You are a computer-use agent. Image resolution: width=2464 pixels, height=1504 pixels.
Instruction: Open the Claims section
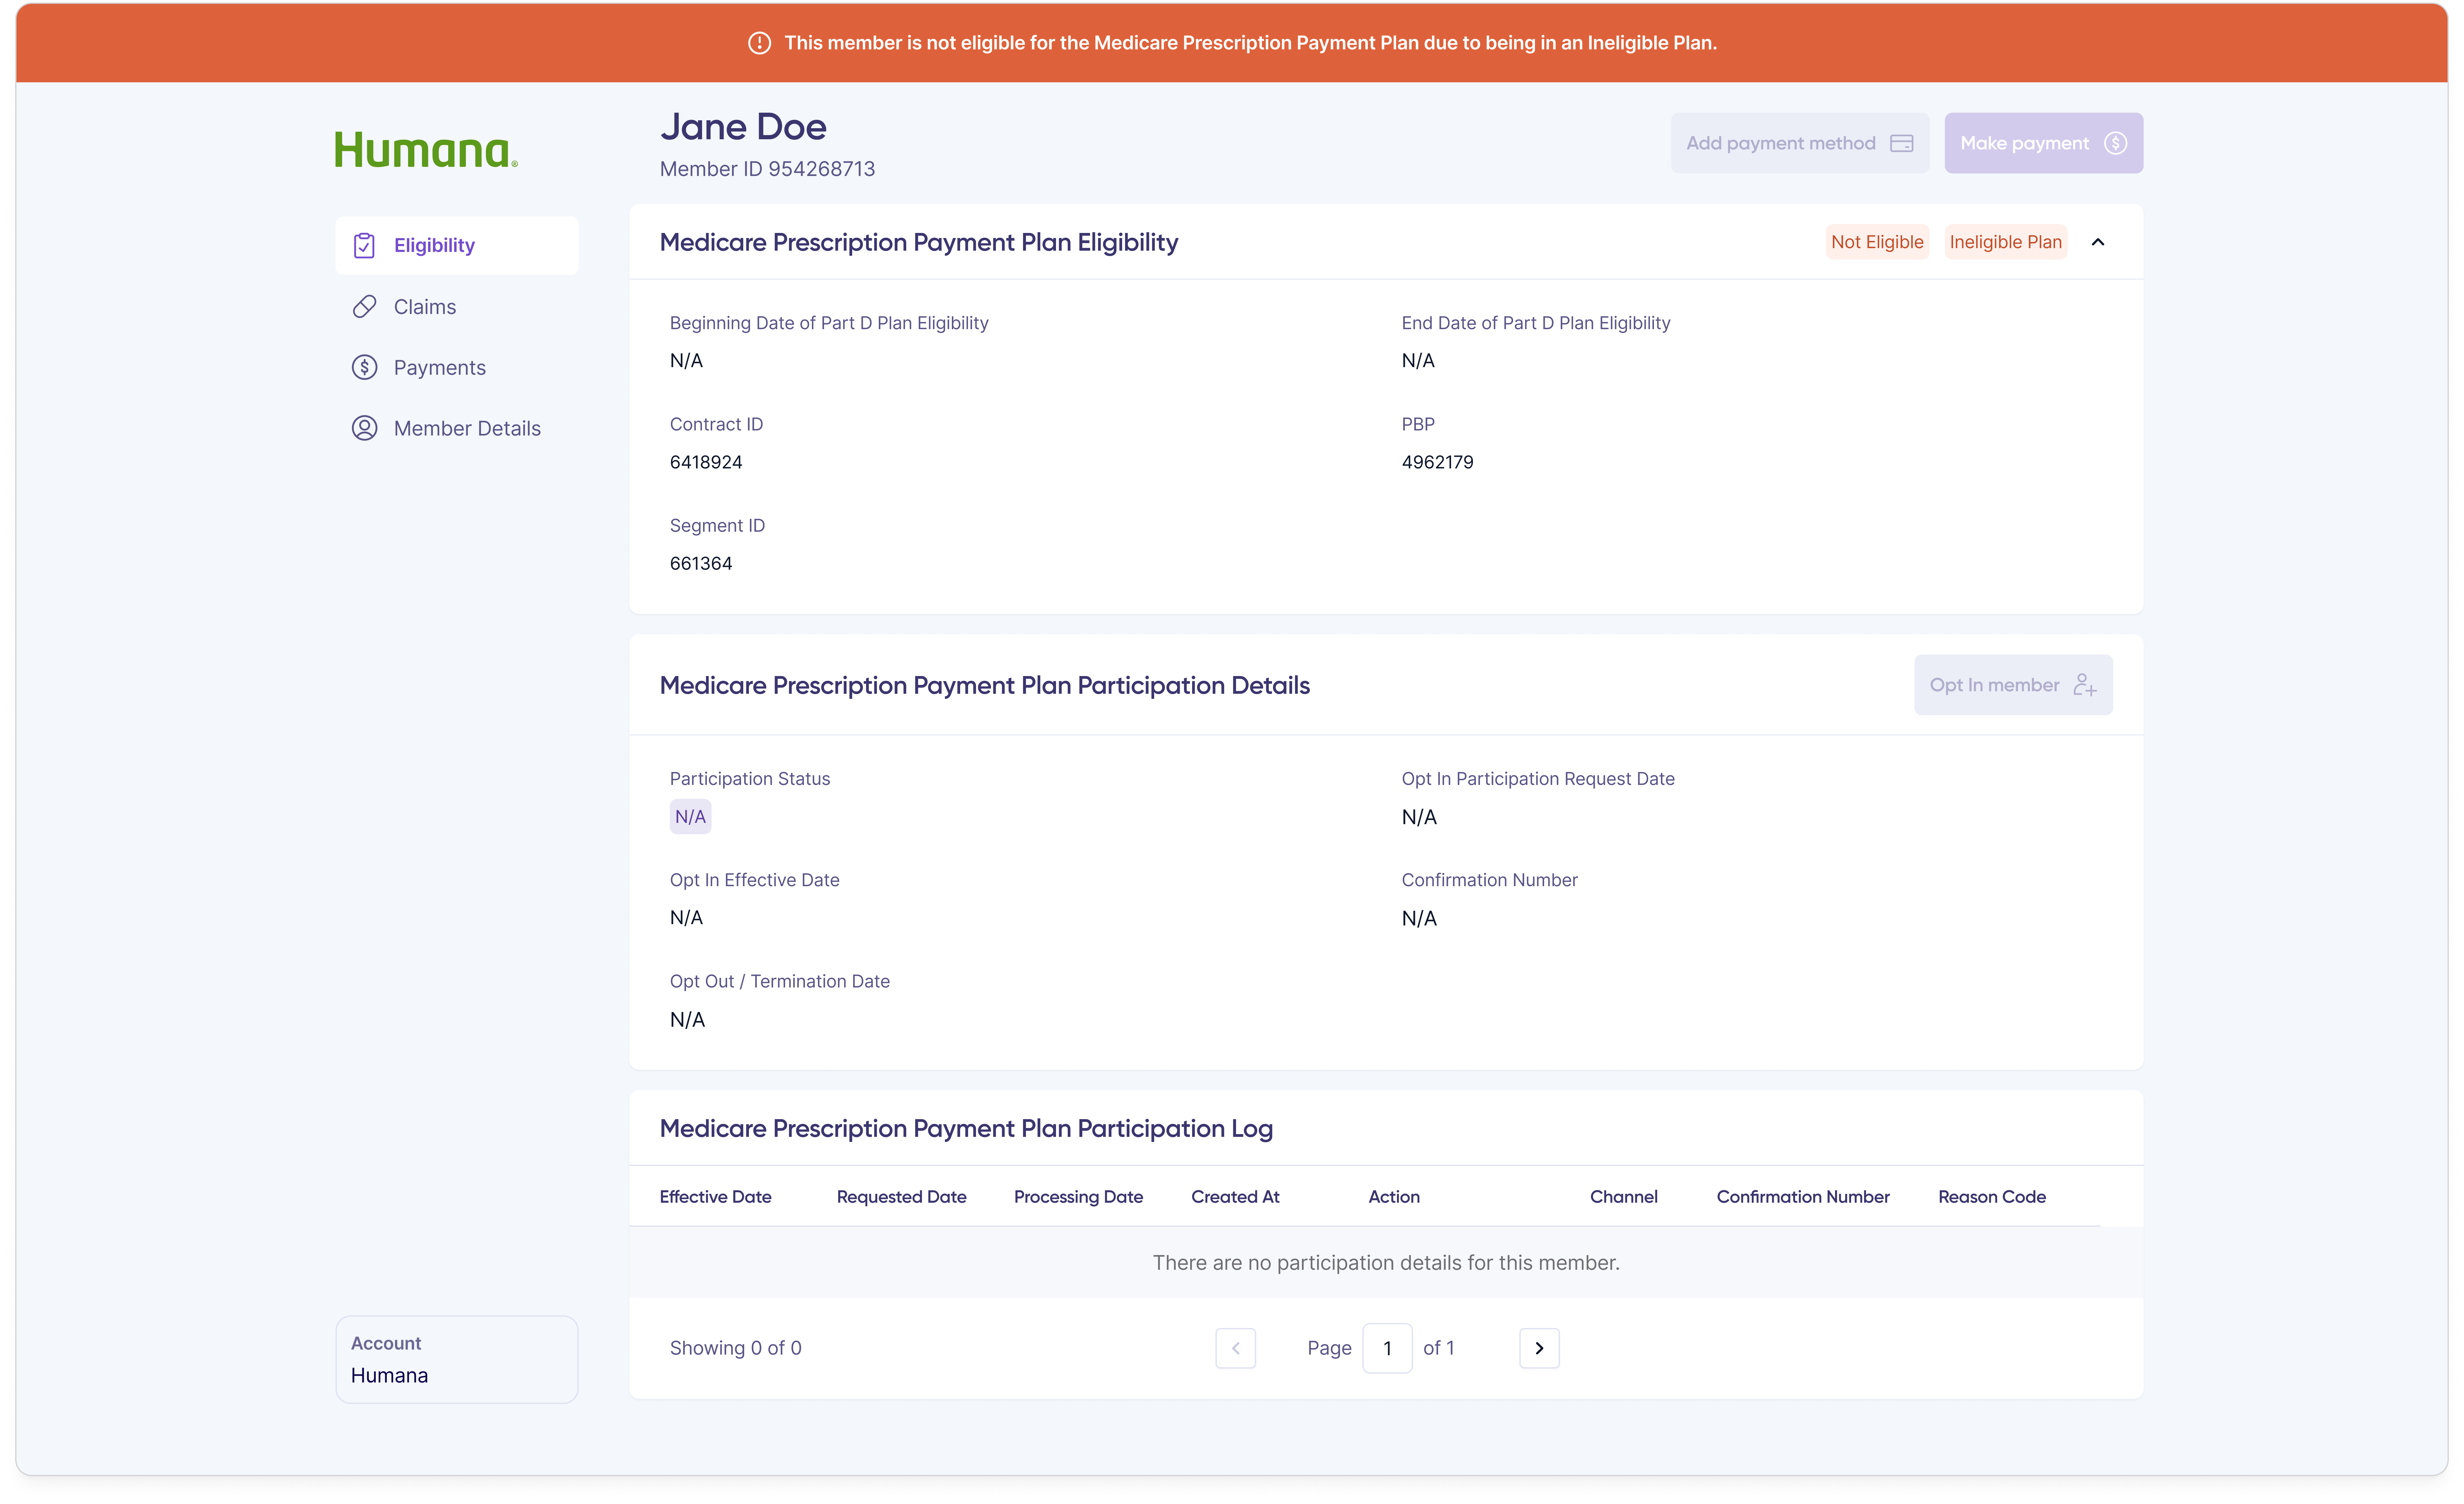coord(425,307)
